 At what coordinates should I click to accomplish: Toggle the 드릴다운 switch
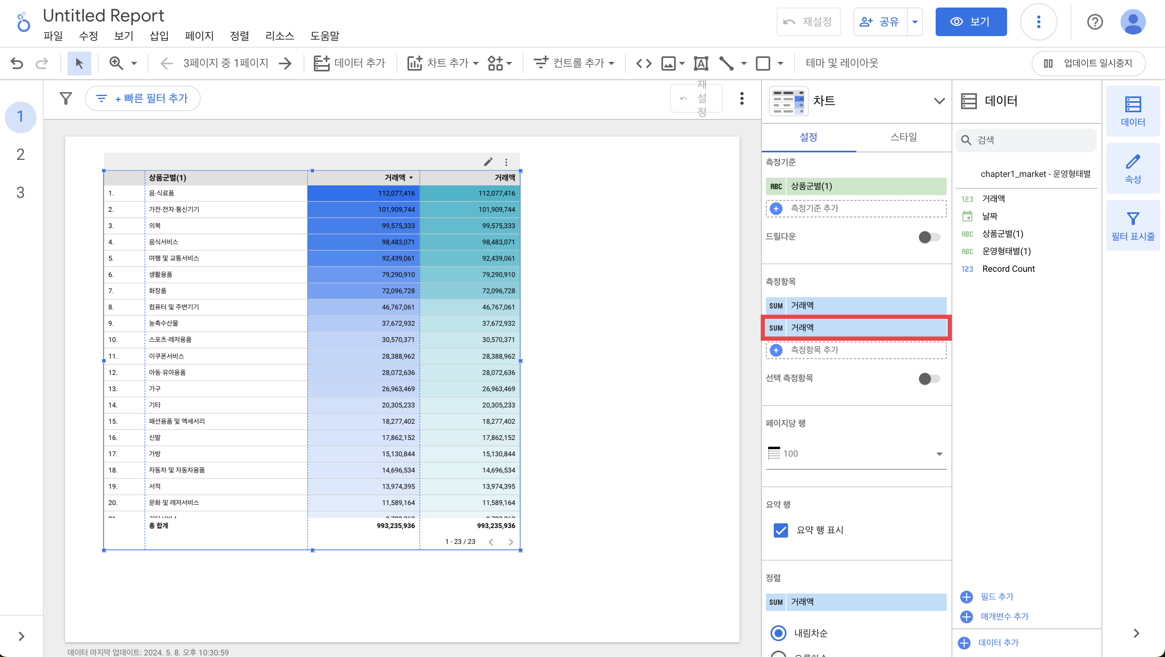(x=929, y=236)
